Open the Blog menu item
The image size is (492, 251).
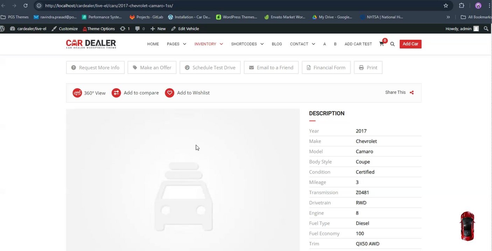point(277,44)
